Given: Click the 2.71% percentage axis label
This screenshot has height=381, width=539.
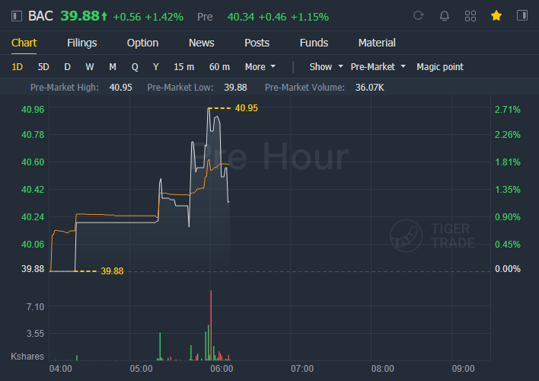Looking at the screenshot, I should (x=507, y=110).
